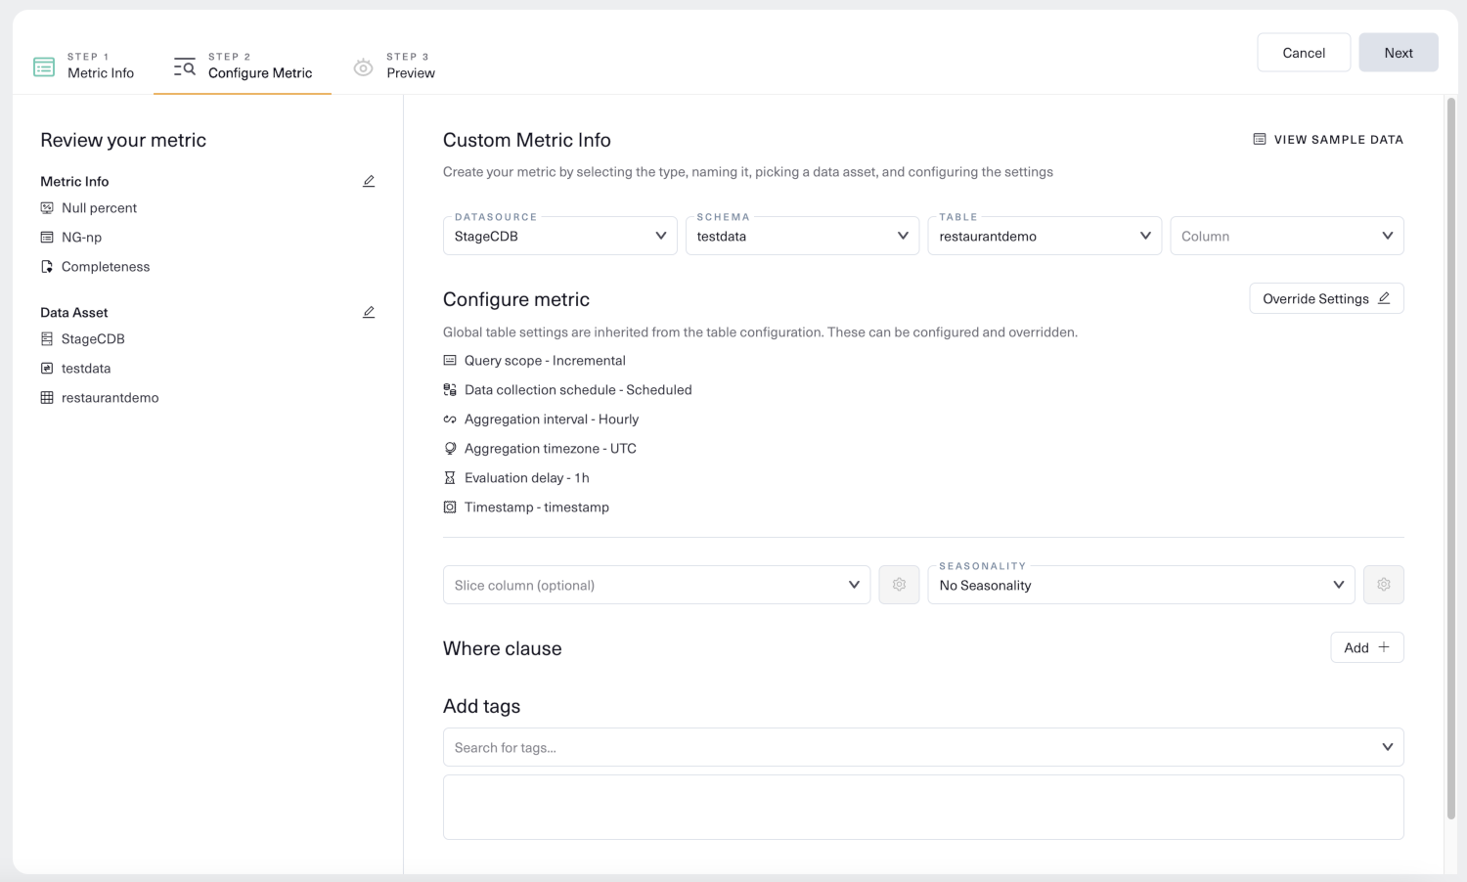1467x882 pixels.
Task: Click the View Sample Data table icon
Action: [1260, 140]
